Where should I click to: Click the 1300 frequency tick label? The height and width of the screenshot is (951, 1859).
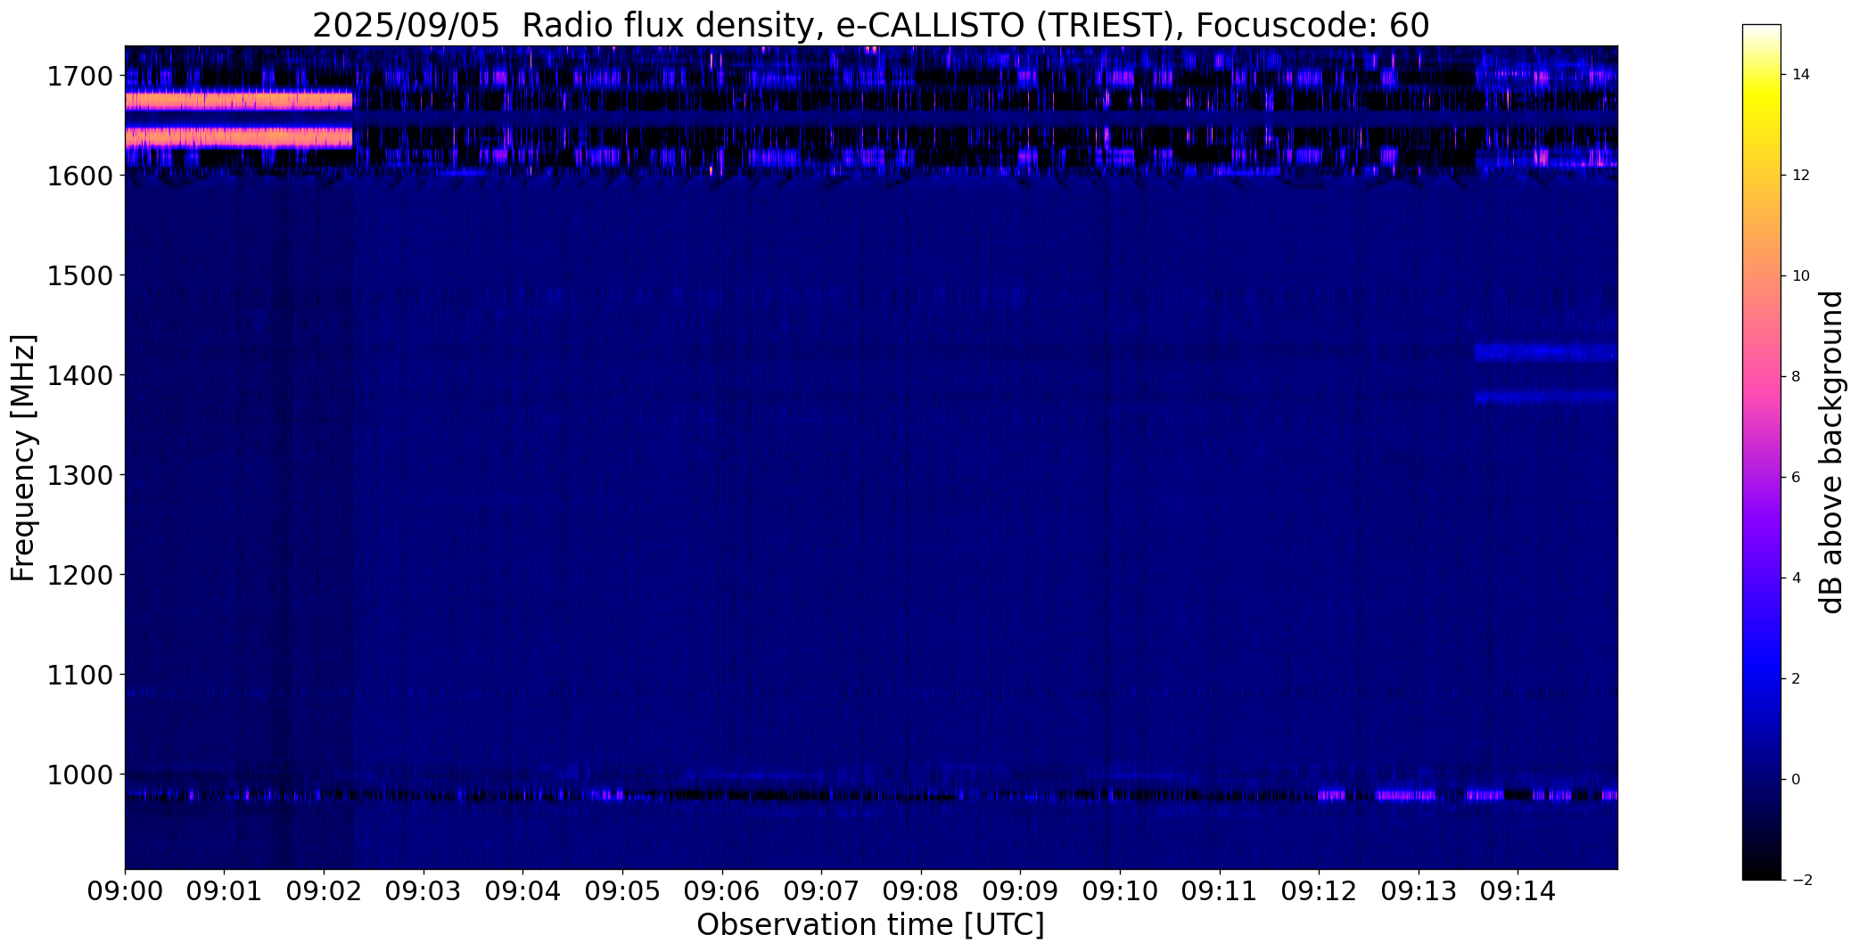80,475
